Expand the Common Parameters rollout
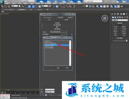129x99 pixels. pyautogui.click(x=57, y=23)
